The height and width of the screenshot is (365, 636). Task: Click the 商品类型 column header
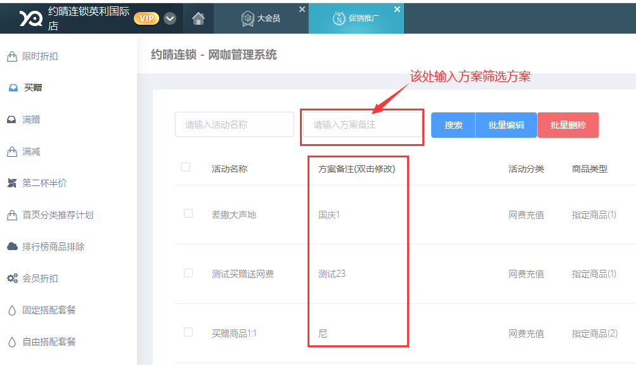[590, 169]
